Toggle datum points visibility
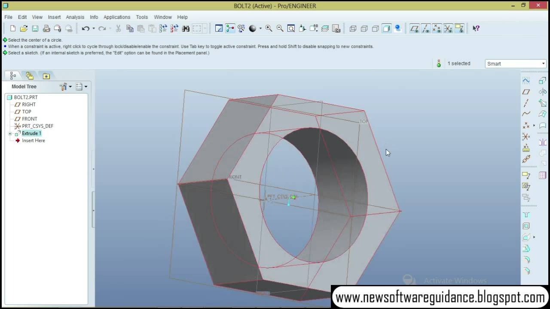Screen dimensions: 550x309 coord(437,28)
